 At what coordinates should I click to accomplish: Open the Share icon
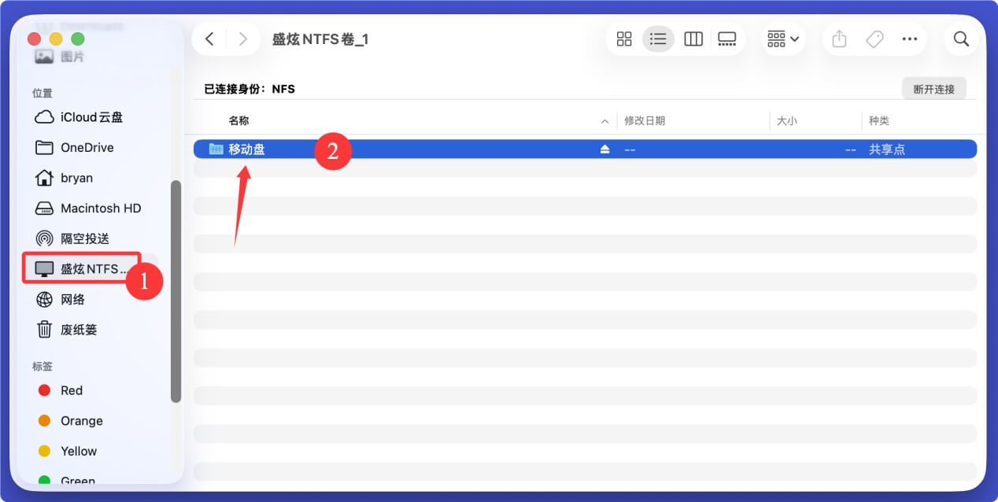tap(839, 39)
